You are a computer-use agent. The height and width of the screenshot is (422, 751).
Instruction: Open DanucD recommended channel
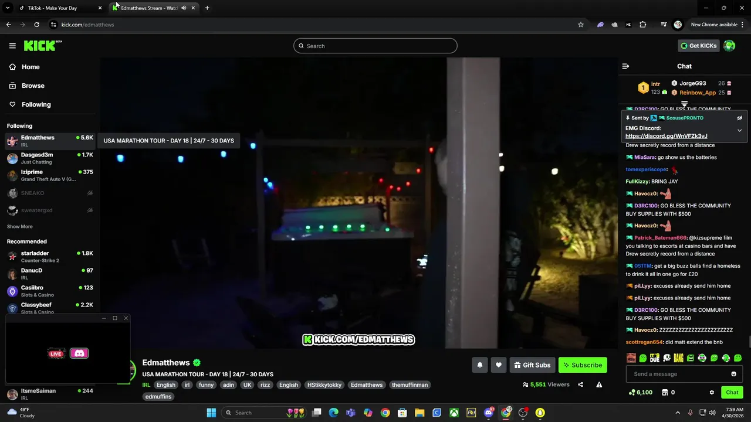click(x=50, y=274)
